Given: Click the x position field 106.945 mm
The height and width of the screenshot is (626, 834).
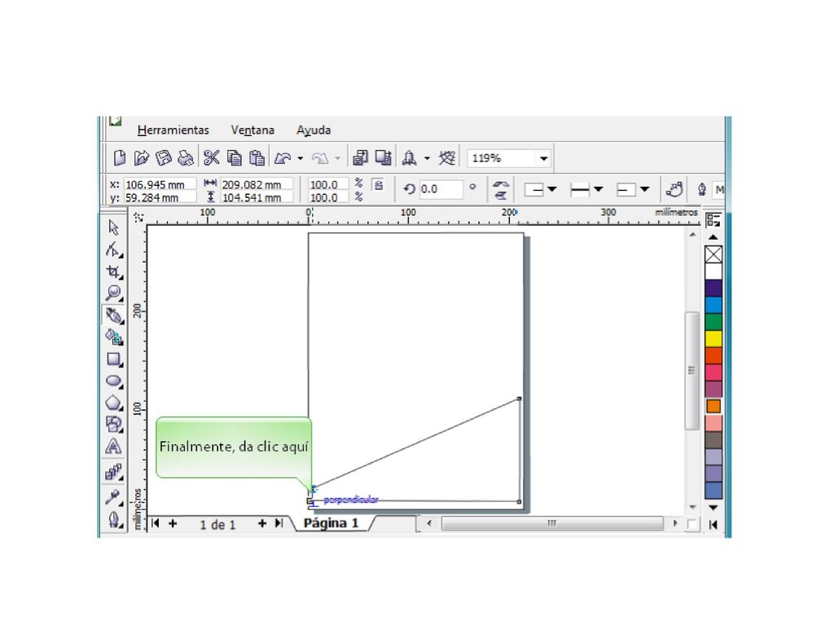Looking at the screenshot, I should (x=160, y=184).
